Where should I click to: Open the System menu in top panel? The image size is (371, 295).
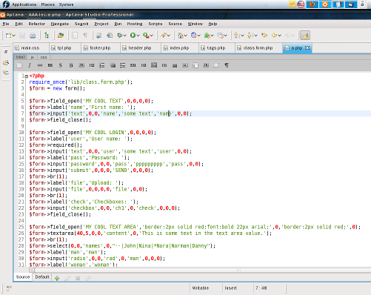[66, 4]
